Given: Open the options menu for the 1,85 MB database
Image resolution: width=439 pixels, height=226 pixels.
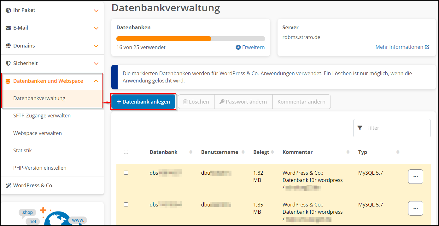Looking at the screenshot, I should pos(416,208).
